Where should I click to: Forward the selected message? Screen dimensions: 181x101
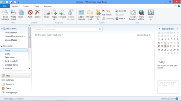(x=62, y=14)
